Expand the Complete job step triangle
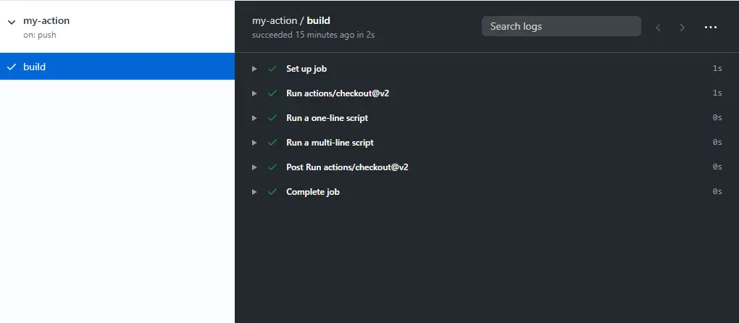This screenshot has height=323, width=739. 254,192
